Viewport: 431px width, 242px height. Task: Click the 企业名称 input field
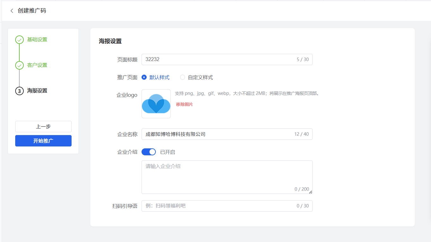227,134
